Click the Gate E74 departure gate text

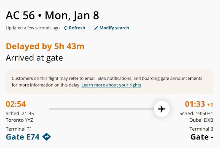[x=23, y=137]
